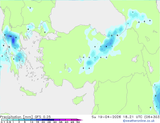Click the legend scale label '40'
Screen dimensions: 160x123
[66, 122]
